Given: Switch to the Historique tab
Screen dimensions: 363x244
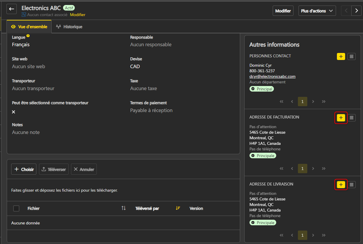Looking at the screenshot, I should tap(72, 27).
